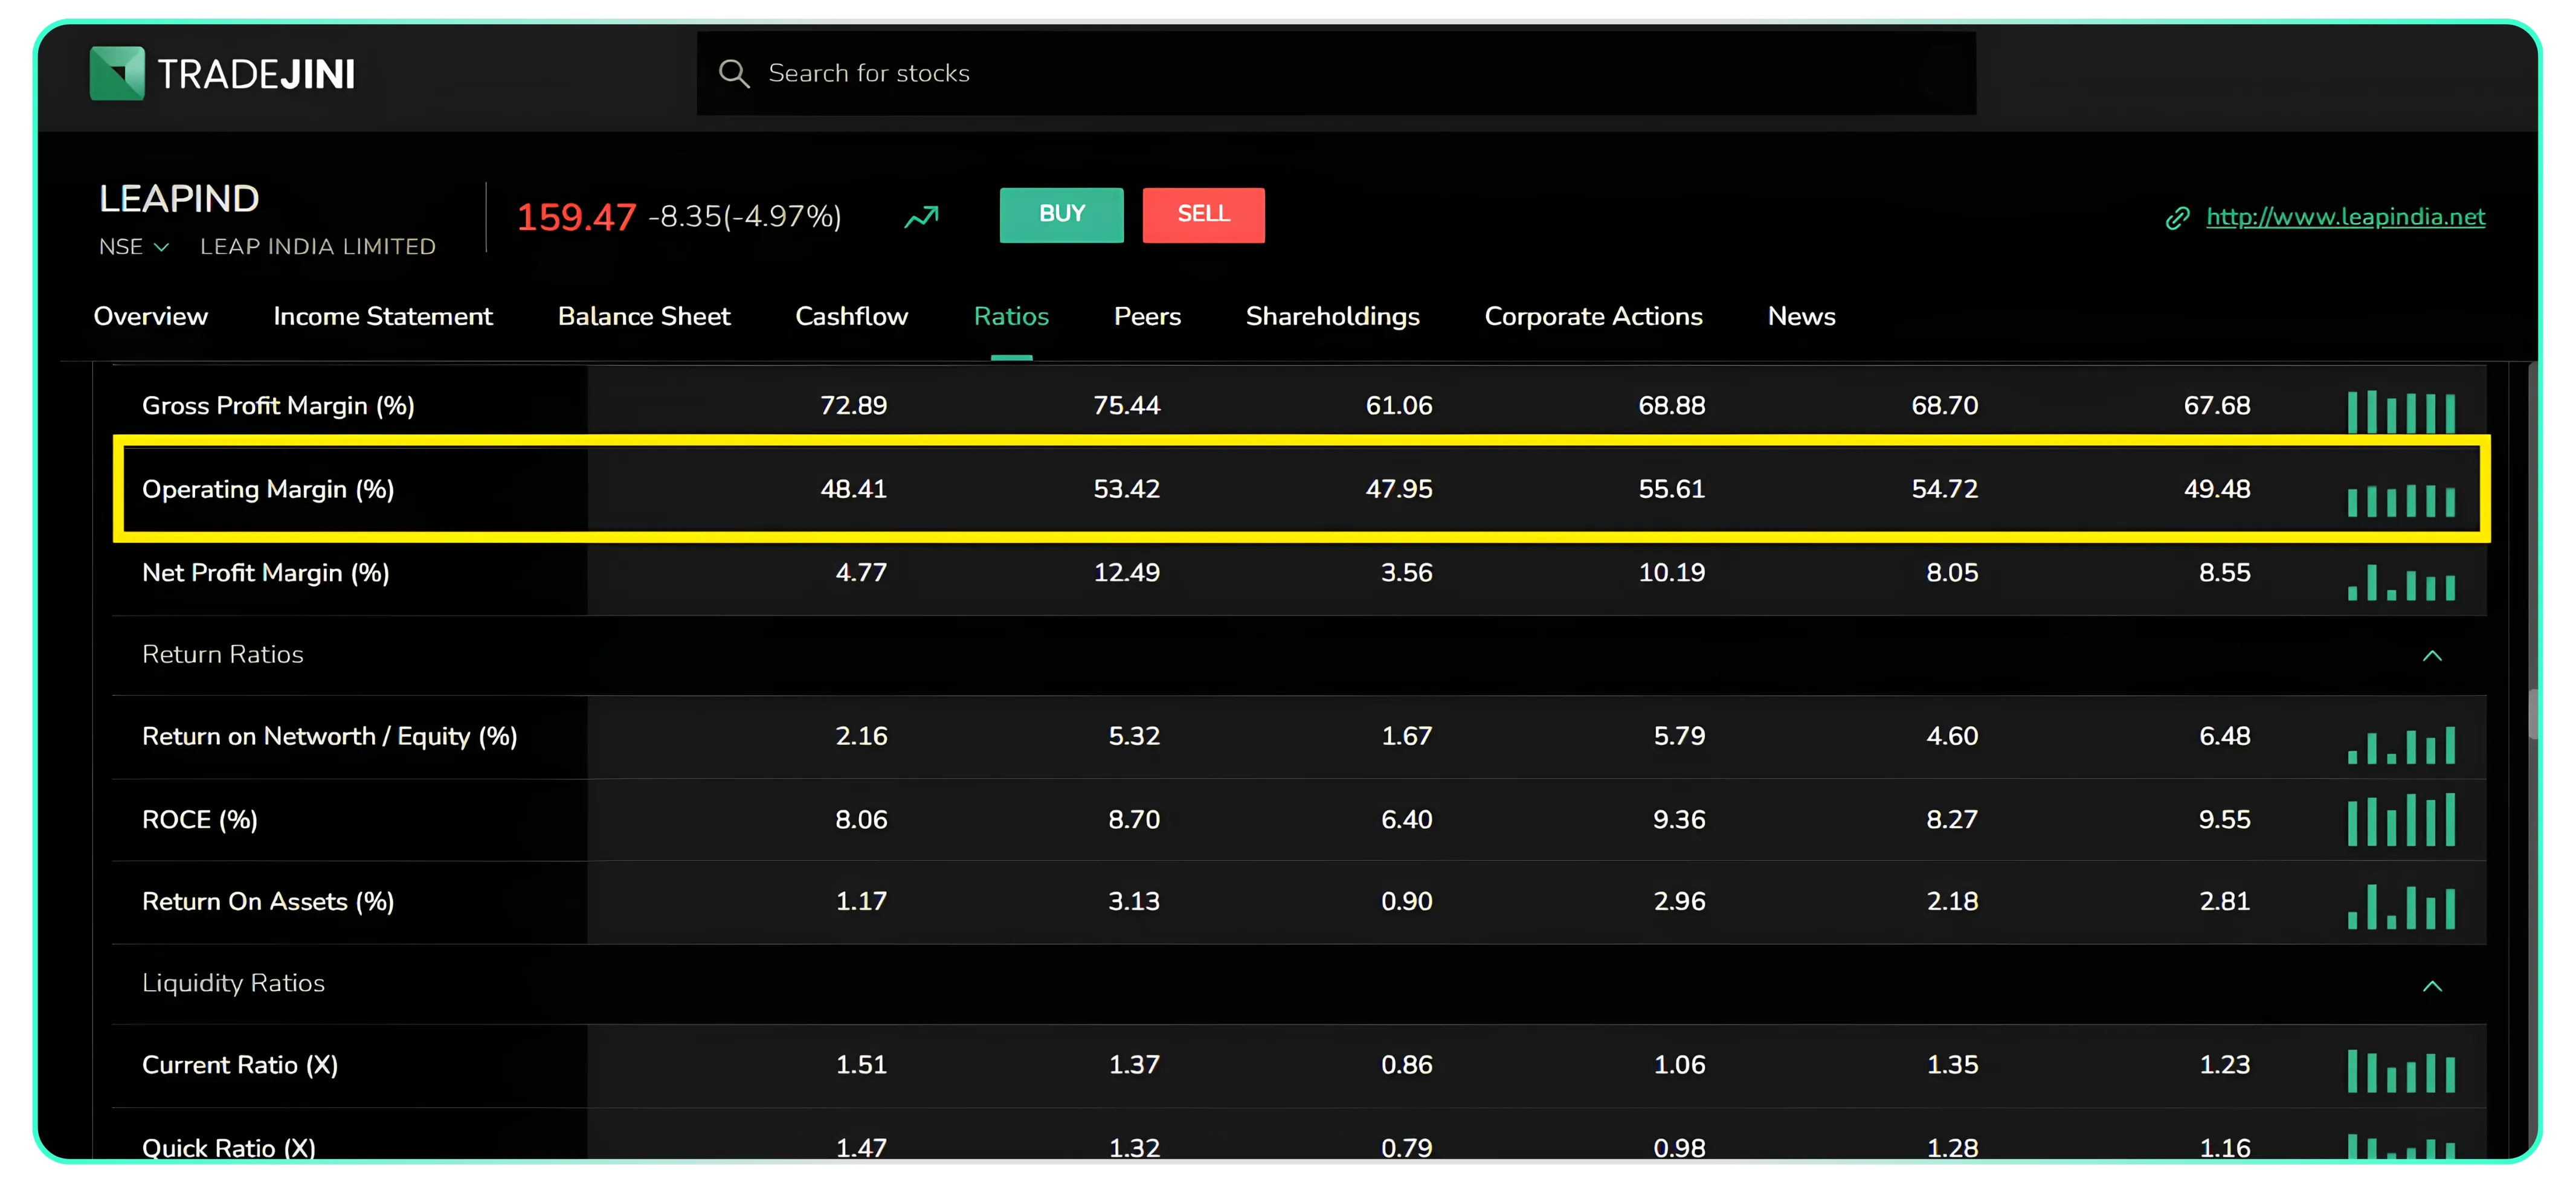Open the leapindia.net website link
The height and width of the screenshot is (1193, 2576).
coord(2345,217)
